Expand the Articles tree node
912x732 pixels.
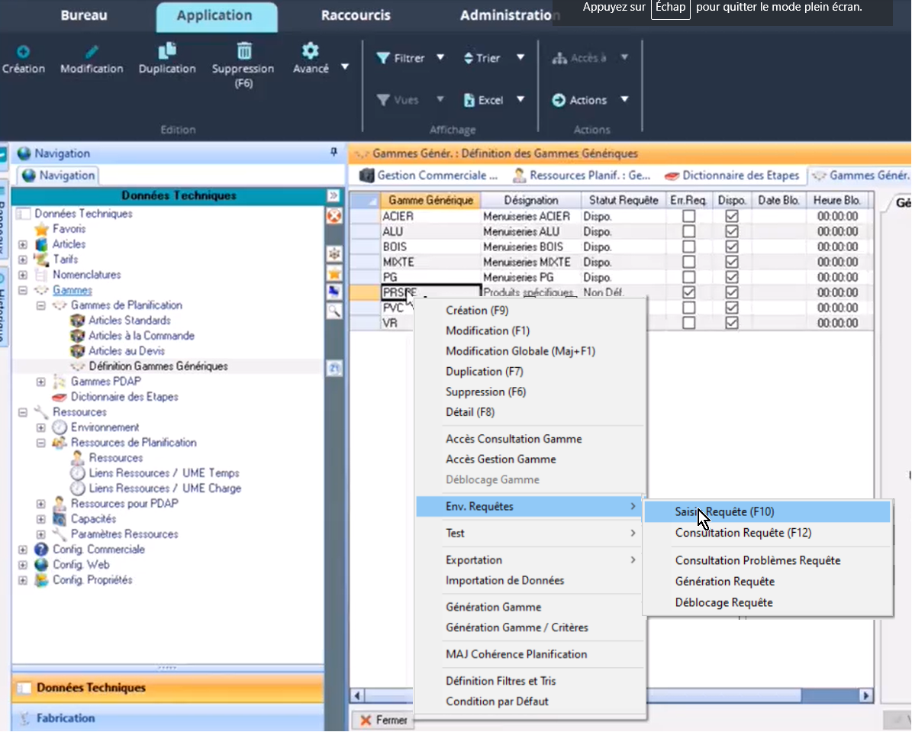coord(23,244)
